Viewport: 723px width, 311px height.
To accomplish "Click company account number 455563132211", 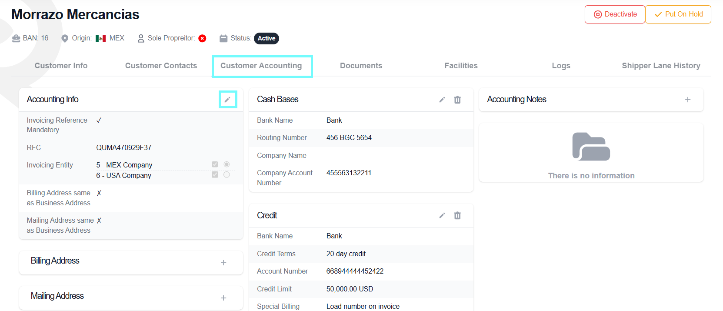I will point(349,173).
